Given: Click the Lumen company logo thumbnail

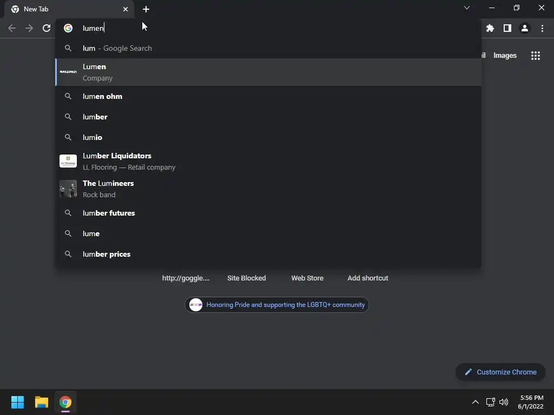Looking at the screenshot, I should tap(68, 72).
